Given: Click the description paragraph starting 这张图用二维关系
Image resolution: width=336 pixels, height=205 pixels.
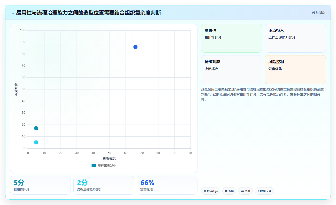Looking at the screenshot, I should tap(262, 94).
